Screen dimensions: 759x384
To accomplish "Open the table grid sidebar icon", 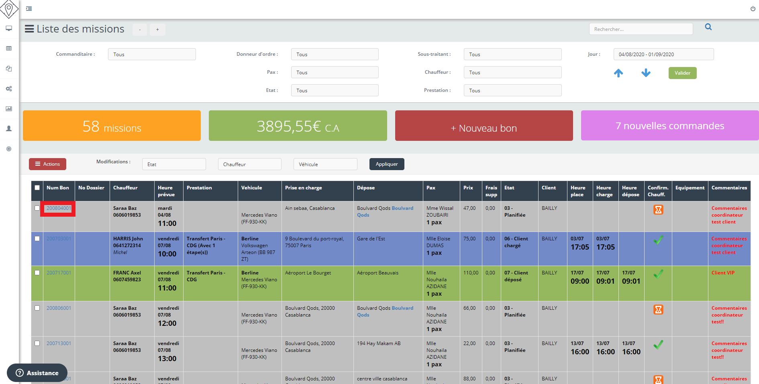I will click(9, 49).
